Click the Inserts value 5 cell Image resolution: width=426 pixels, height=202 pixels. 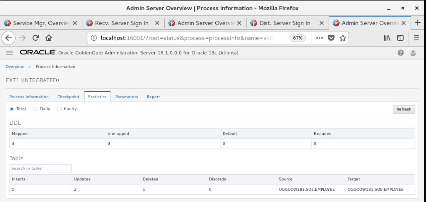(x=41, y=189)
